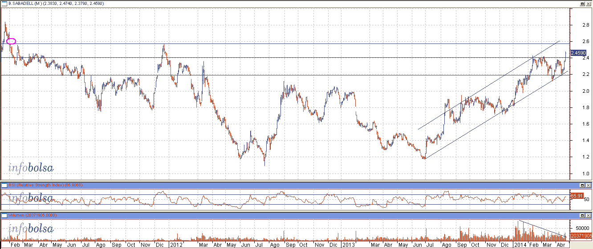593x249 pixels.
Task: Click the RSI panel header icon
Action: pyautogui.click(x=4, y=185)
